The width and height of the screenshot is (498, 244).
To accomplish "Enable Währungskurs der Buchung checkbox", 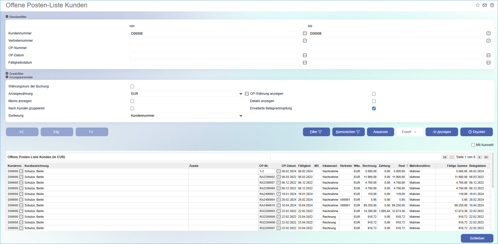I will point(132,86).
